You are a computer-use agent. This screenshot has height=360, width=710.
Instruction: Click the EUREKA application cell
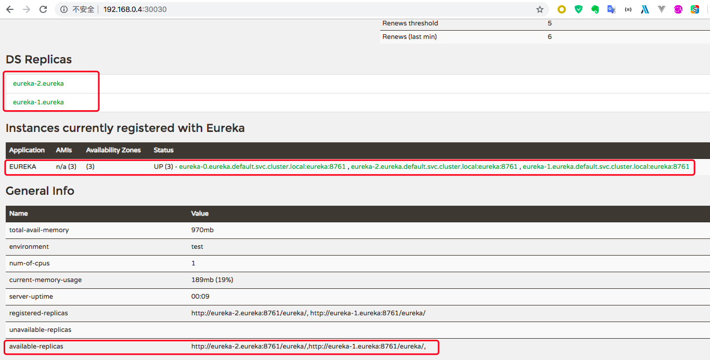pyautogui.click(x=23, y=167)
